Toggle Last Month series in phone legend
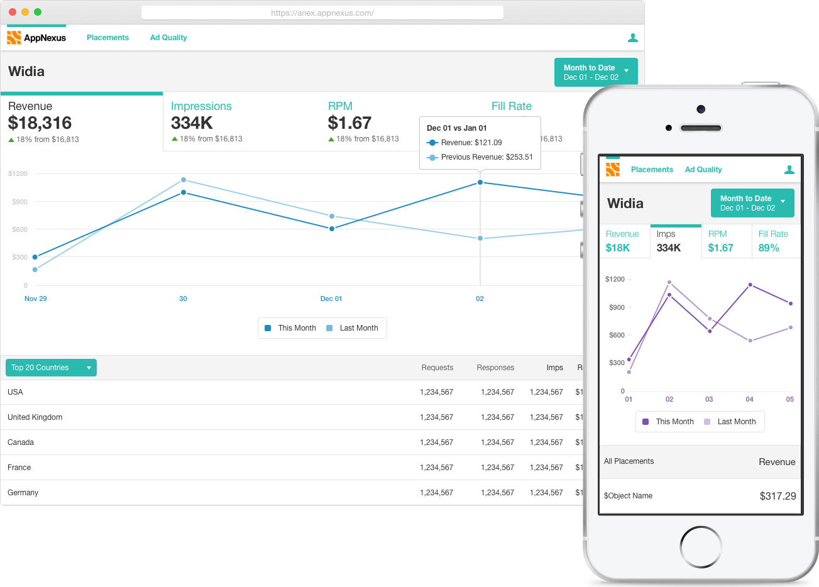 click(x=730, y=422)
